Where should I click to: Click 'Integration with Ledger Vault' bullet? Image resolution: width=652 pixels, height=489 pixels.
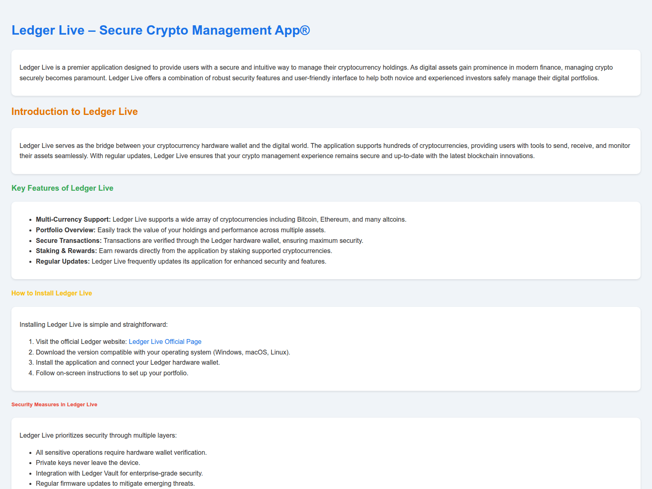pos(119,473)
